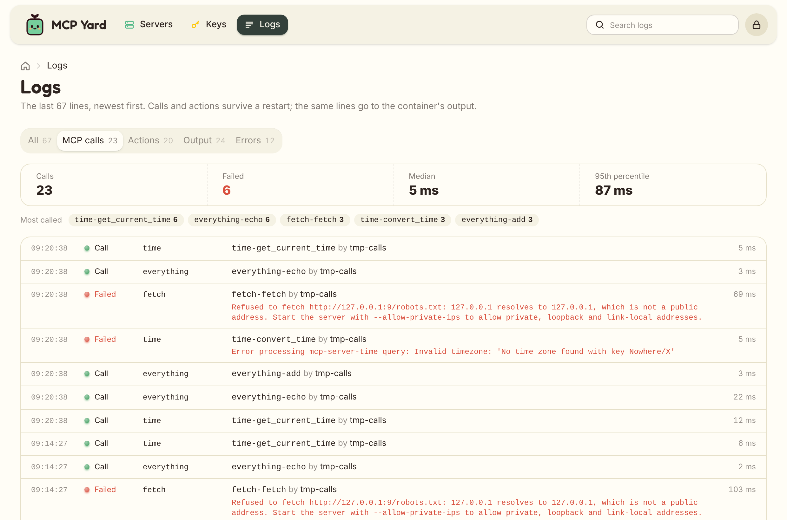Click red status dot of 69 ms fetch row

click(x=87, y=295)
